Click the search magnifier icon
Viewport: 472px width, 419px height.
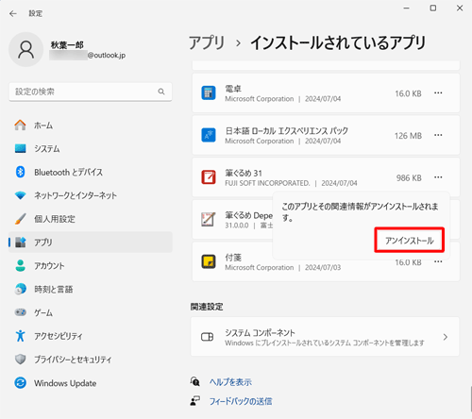(161, 92)
